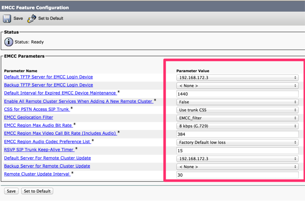305x201 pixels.
Task: Open Backup TFTP Server for EMCC Login Device link
Action: tap(48, 85)
